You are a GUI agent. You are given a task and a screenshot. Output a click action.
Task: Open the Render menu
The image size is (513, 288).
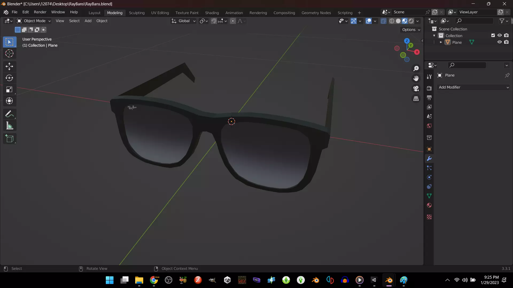coord(40,12)
